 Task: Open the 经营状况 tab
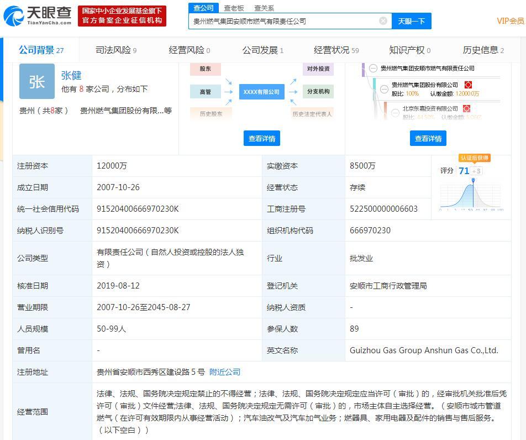tap(336, 50)
